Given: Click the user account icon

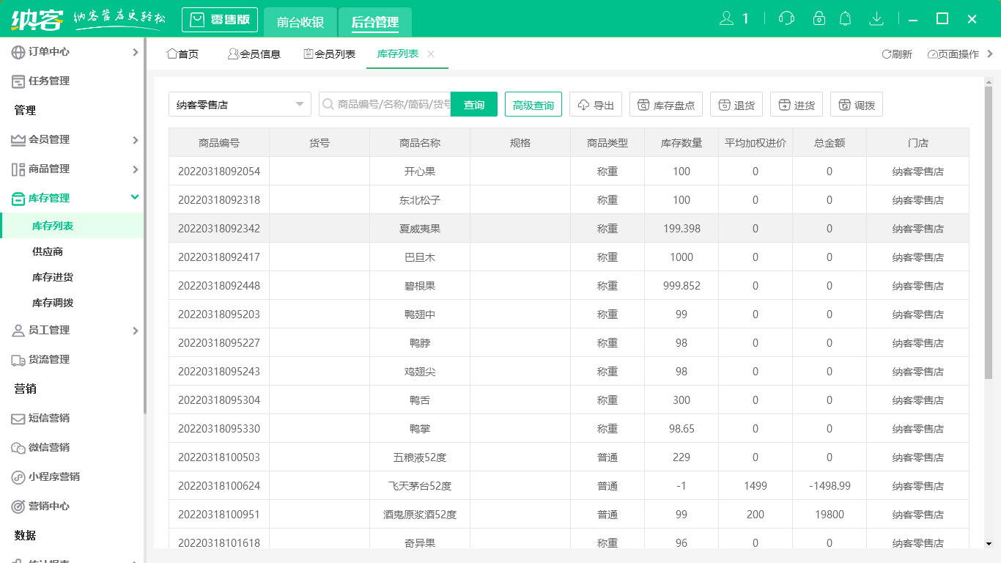Looking at the screenshot, I should (727, 18).
